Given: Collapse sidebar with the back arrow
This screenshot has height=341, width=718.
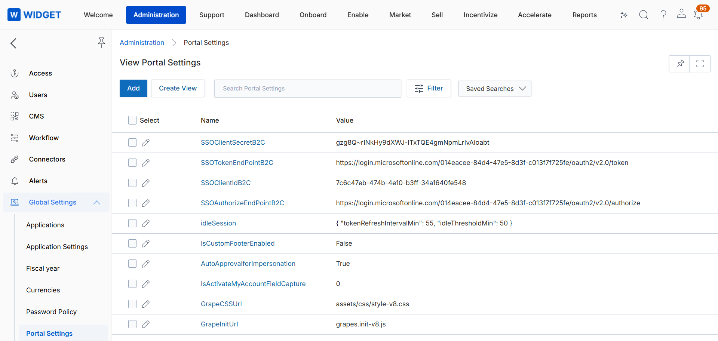Looking at the screenshot, I should (13, 43).
